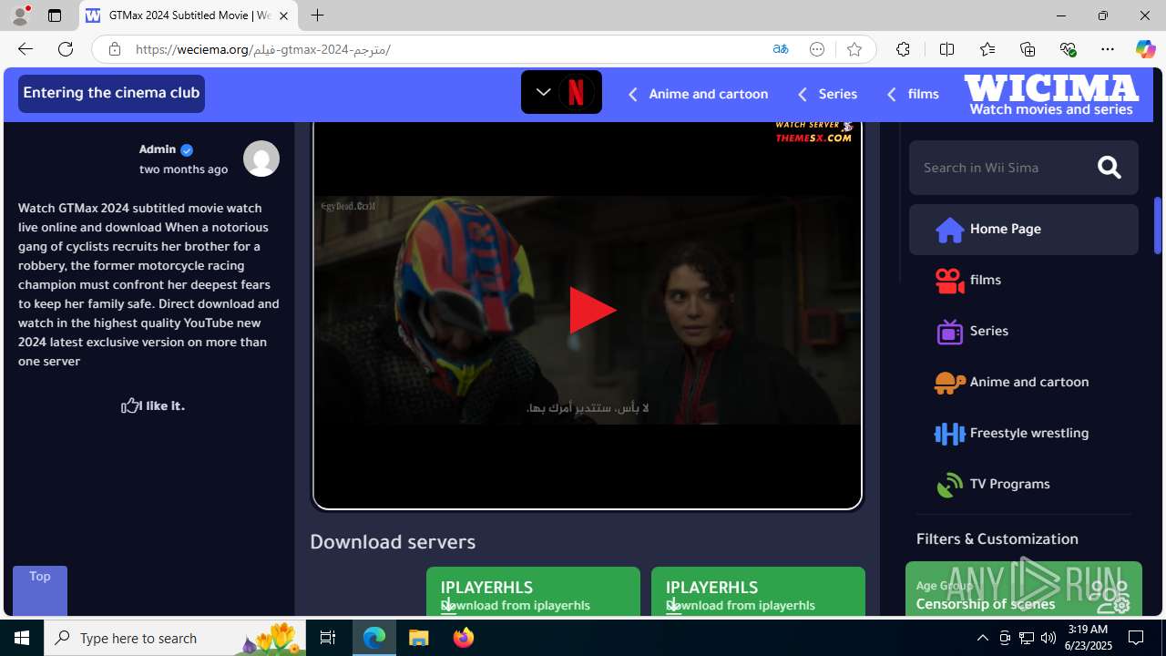The image size is (1166, 656).
Task: Open Home Page in sidebar
Action: (1023, 229)
